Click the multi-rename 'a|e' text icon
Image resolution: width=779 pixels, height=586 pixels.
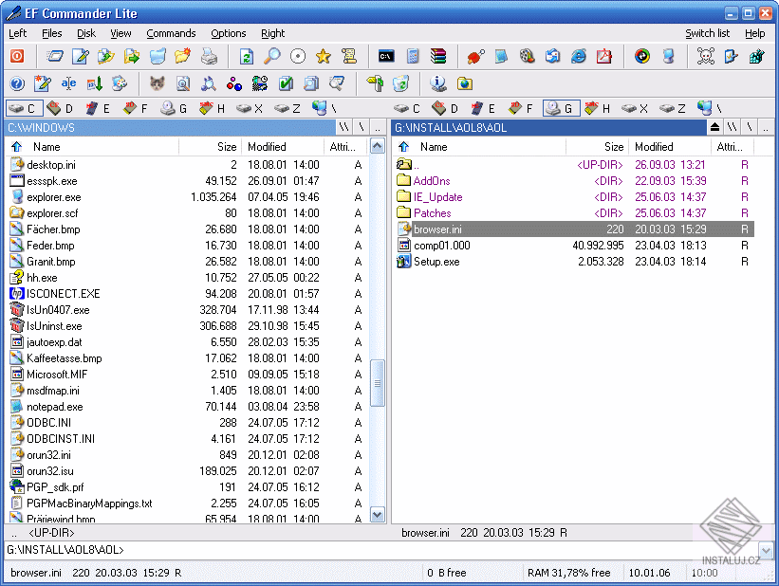click(68, 83)
